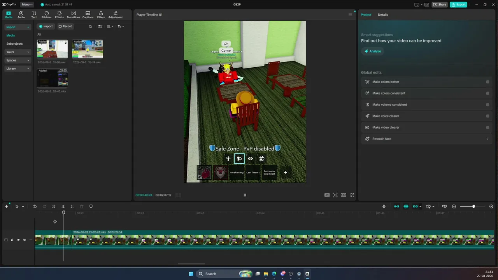Share the project
The height and width of the screenshot is (280, 498).
click(x=440, y=5)
